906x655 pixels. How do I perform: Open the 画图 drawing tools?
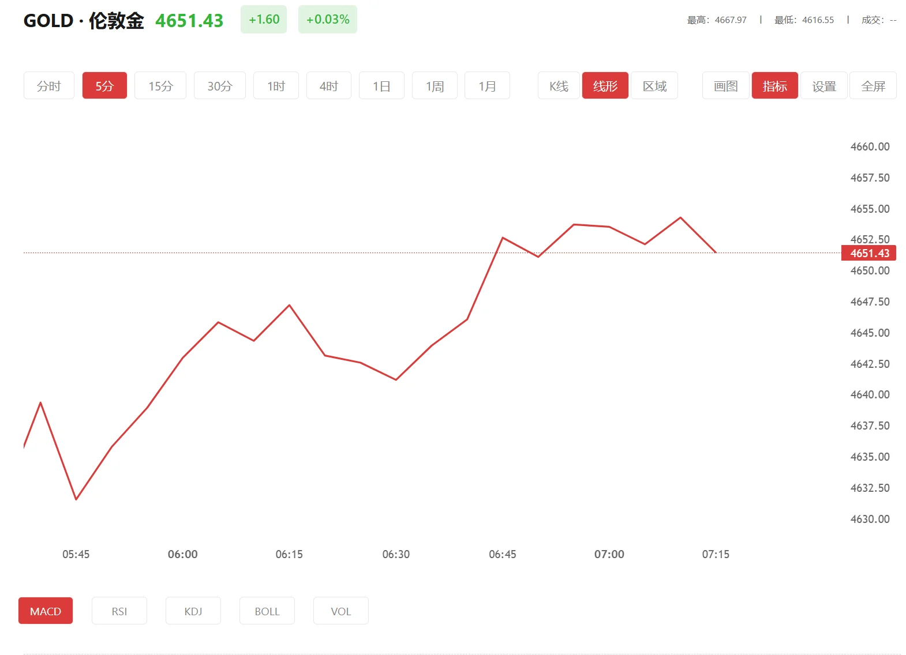725,86
